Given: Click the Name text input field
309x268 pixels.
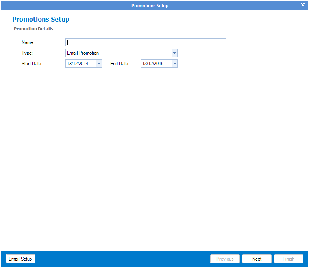Looking at the screenshot, I should click(x=146, y=42).
